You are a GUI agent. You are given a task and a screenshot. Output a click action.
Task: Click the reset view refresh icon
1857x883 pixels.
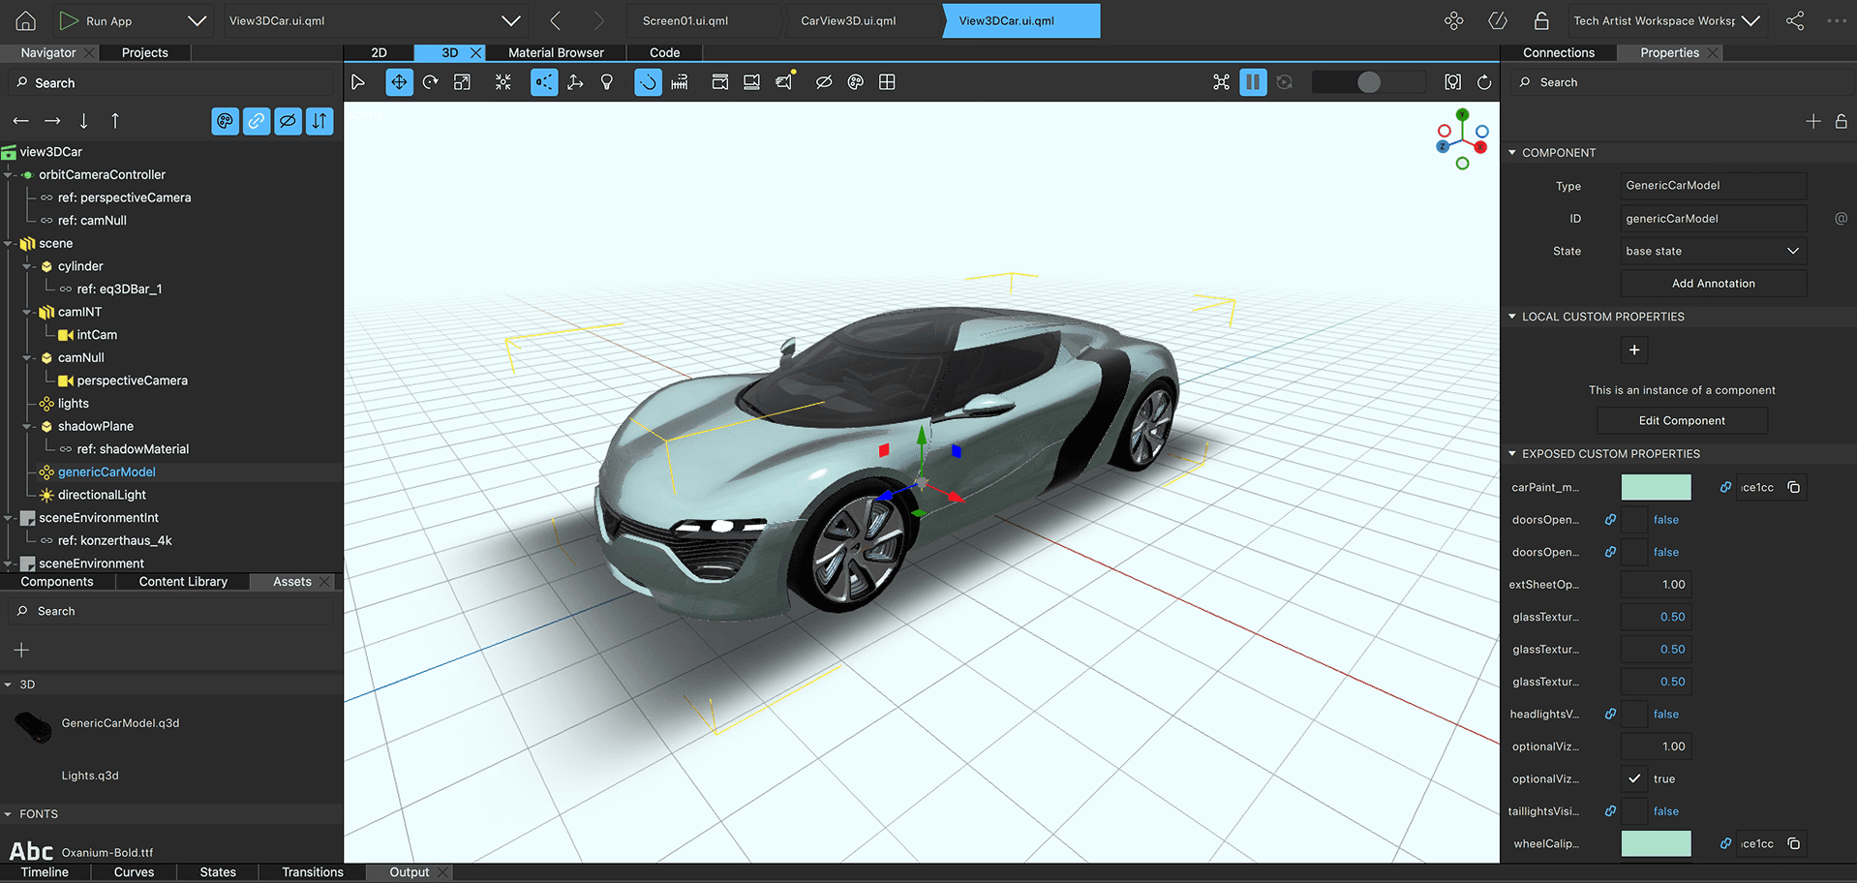(1484, 82)
